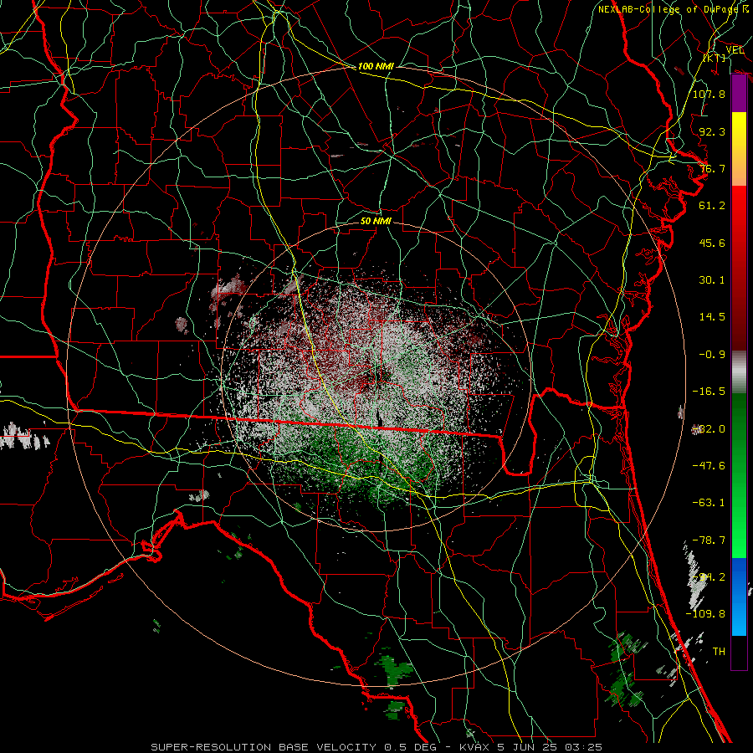753x753 pixels.
Task: Click the 14.5 legend value
Action: (712, 317)
